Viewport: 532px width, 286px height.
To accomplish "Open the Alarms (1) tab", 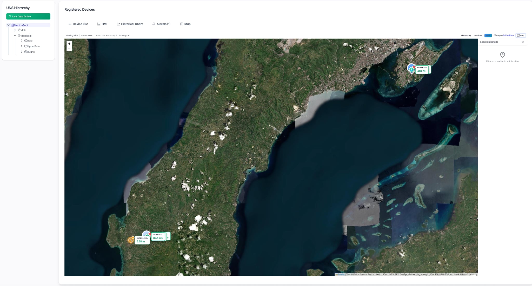I will tap(161, 24).
